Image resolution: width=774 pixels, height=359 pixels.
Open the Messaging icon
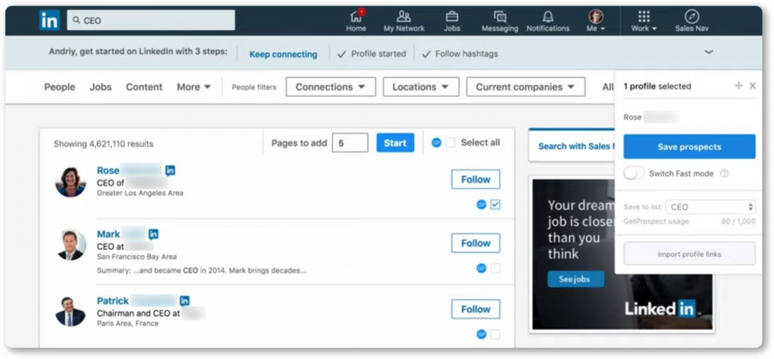499,17
